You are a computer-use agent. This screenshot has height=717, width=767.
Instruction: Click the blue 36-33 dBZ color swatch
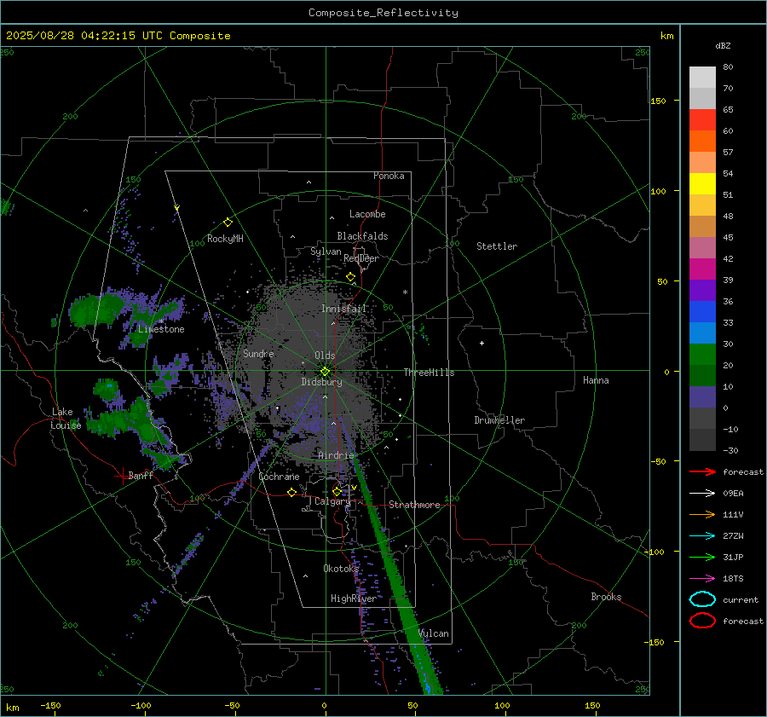coord(702,312)
